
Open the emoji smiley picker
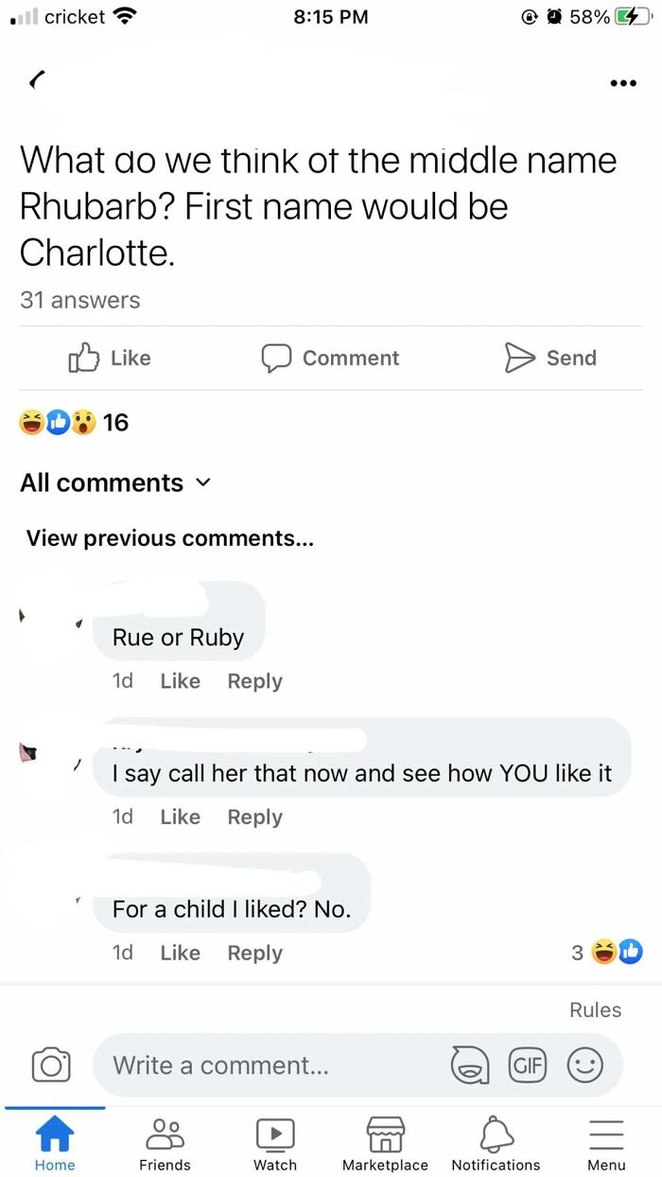pyautogui.click(x=584, y=1065)
